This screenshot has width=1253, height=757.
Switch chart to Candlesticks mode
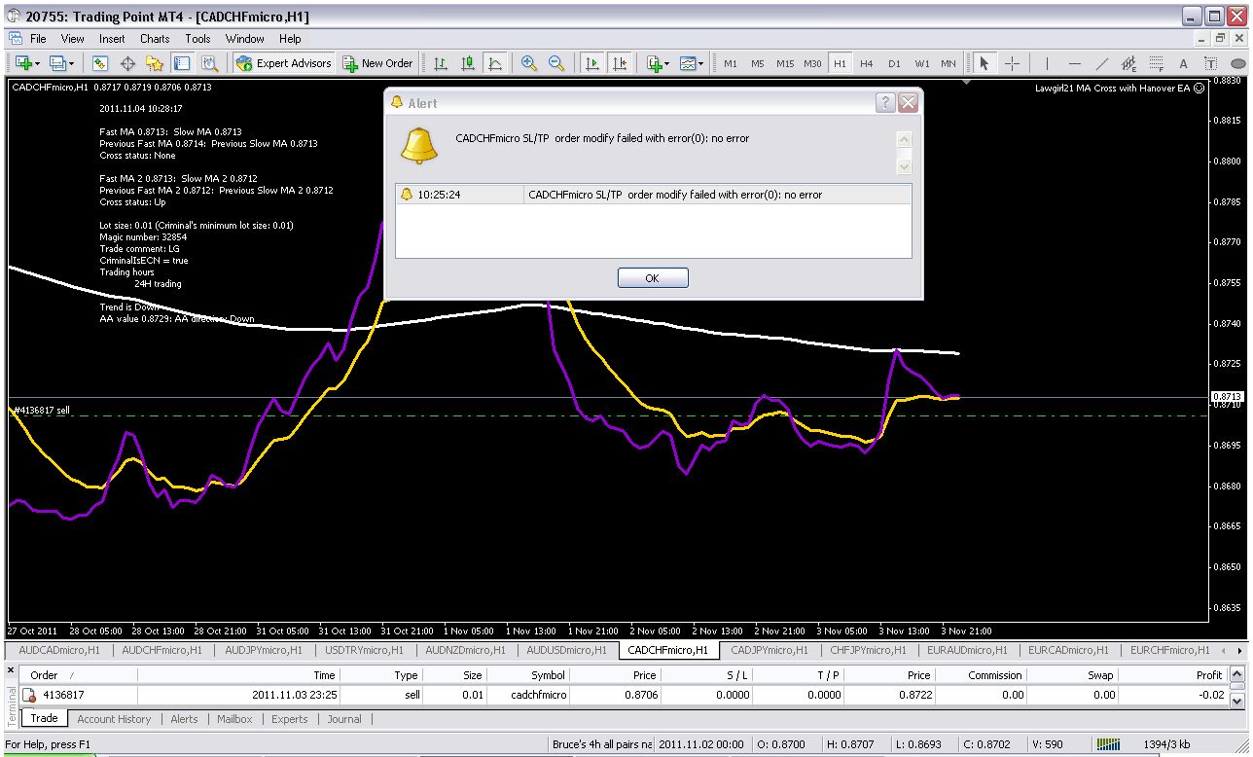click(468, 63)
